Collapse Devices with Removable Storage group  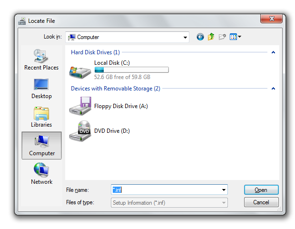pos(274,89)
